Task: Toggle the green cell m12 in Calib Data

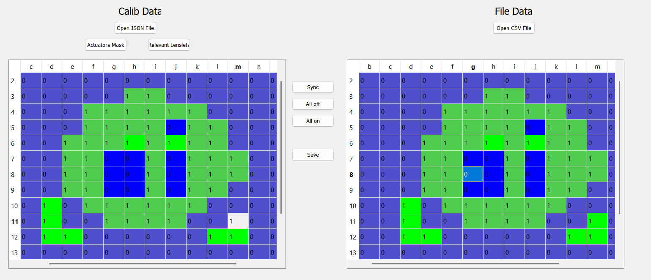Action: click(x=238, y=237)
